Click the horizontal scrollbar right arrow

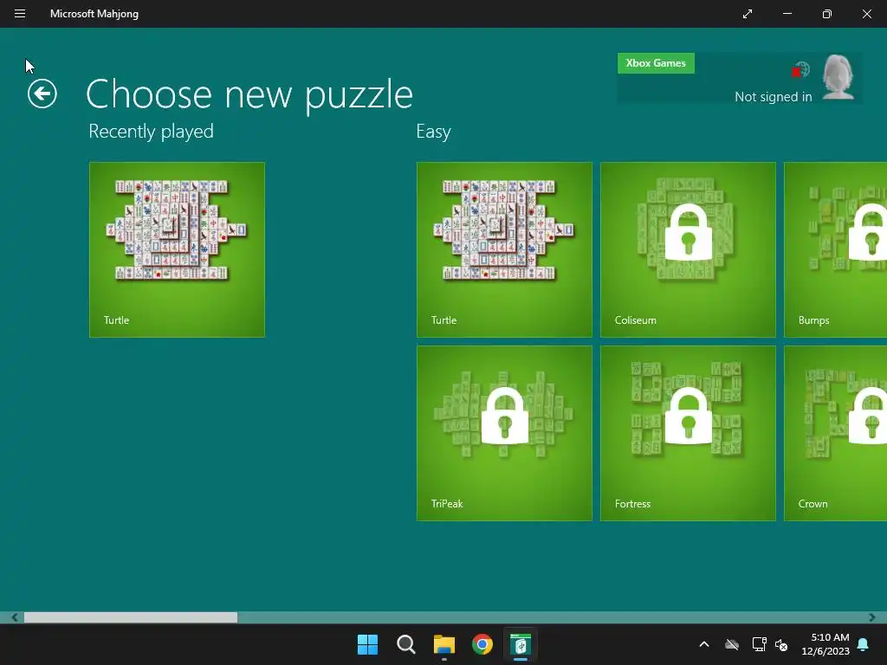click(x=871, y=617)
